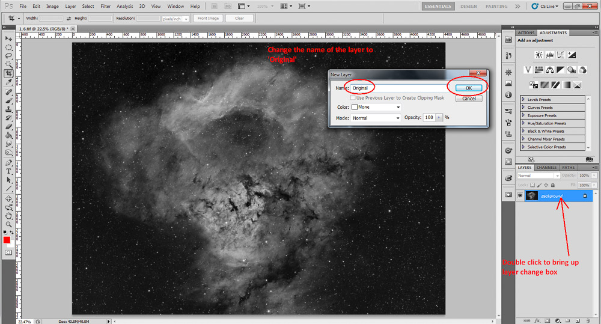Choose the Elliptical Marquee tool

[8, 47]
